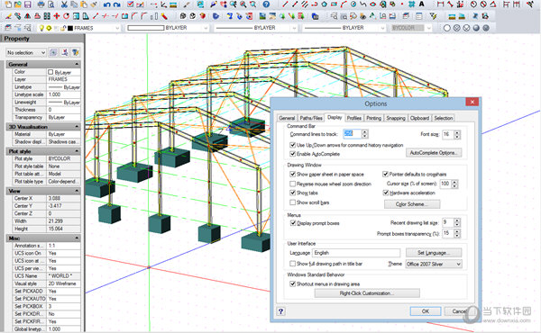Open the No selection dropdown in Property panel
Screen dimensions: 541x333
point(43,53)
